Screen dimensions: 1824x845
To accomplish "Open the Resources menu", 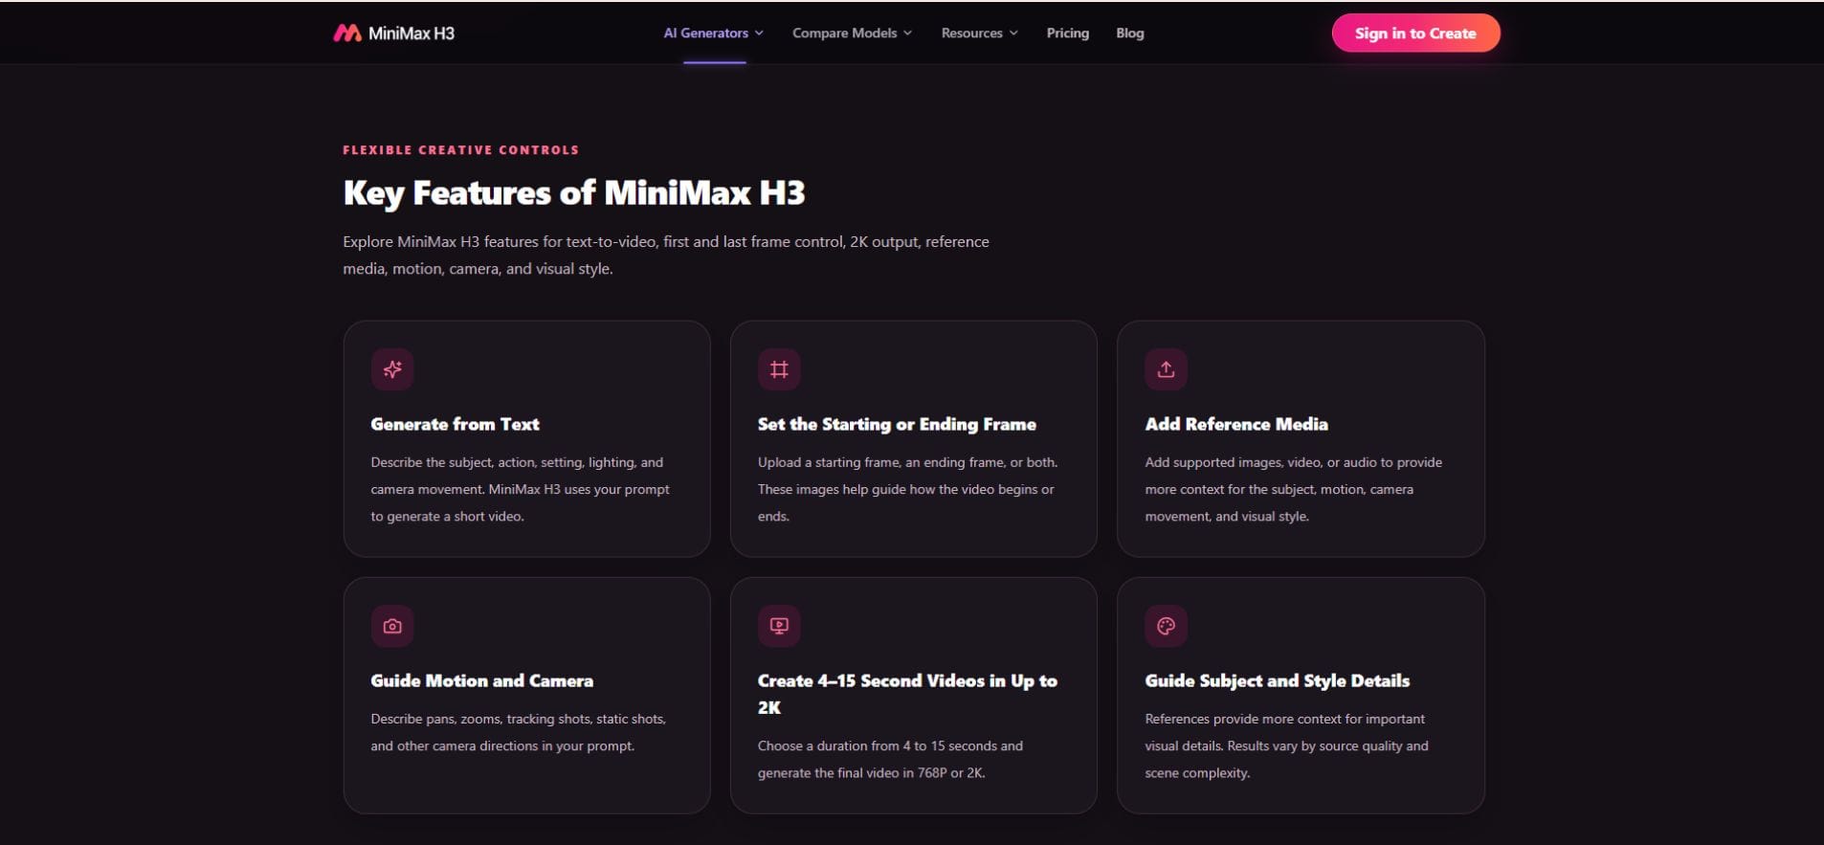I will pos(979,33).
